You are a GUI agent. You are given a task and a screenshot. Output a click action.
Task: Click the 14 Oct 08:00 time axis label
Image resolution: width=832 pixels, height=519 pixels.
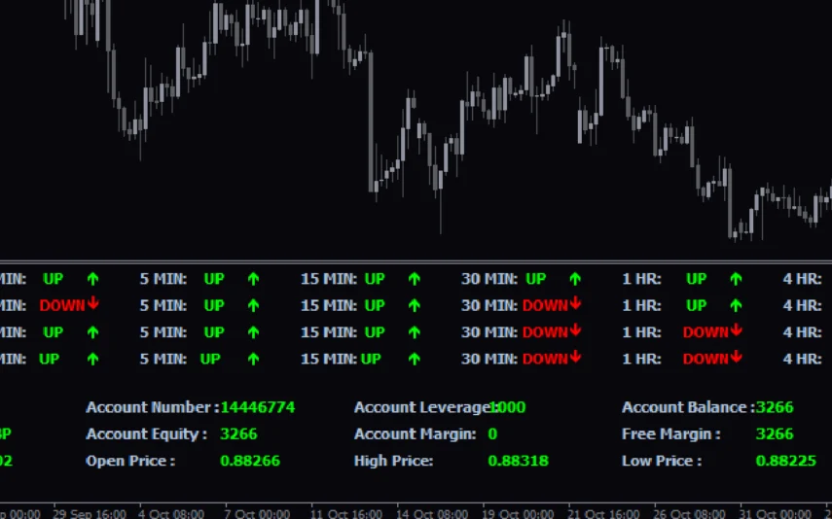(431, 513)
